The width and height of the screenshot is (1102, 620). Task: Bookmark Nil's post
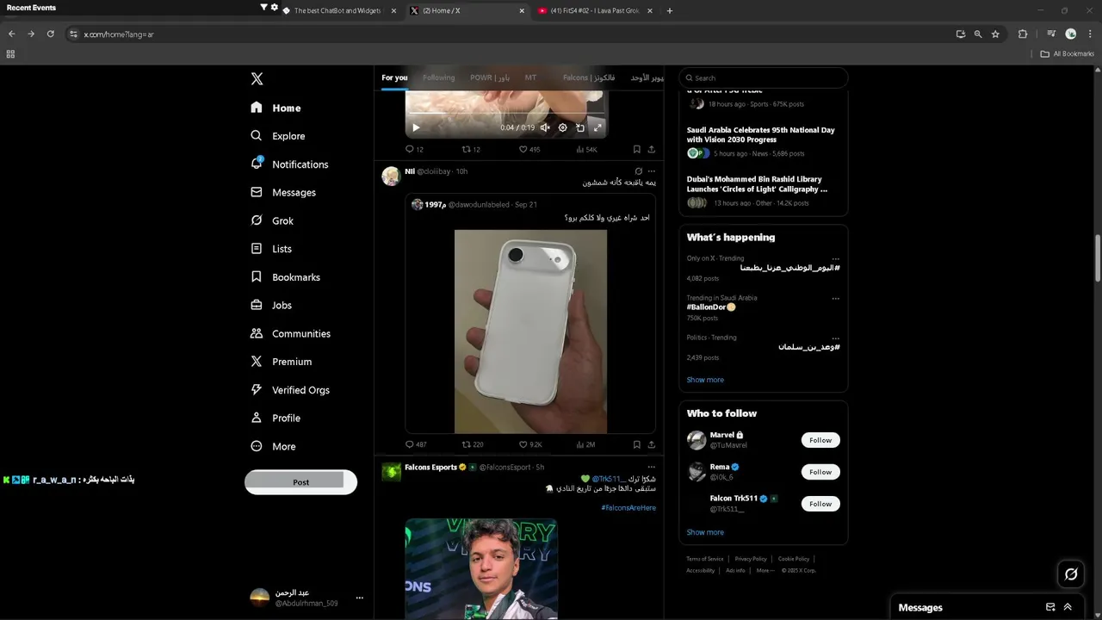(x=636, y=444)
